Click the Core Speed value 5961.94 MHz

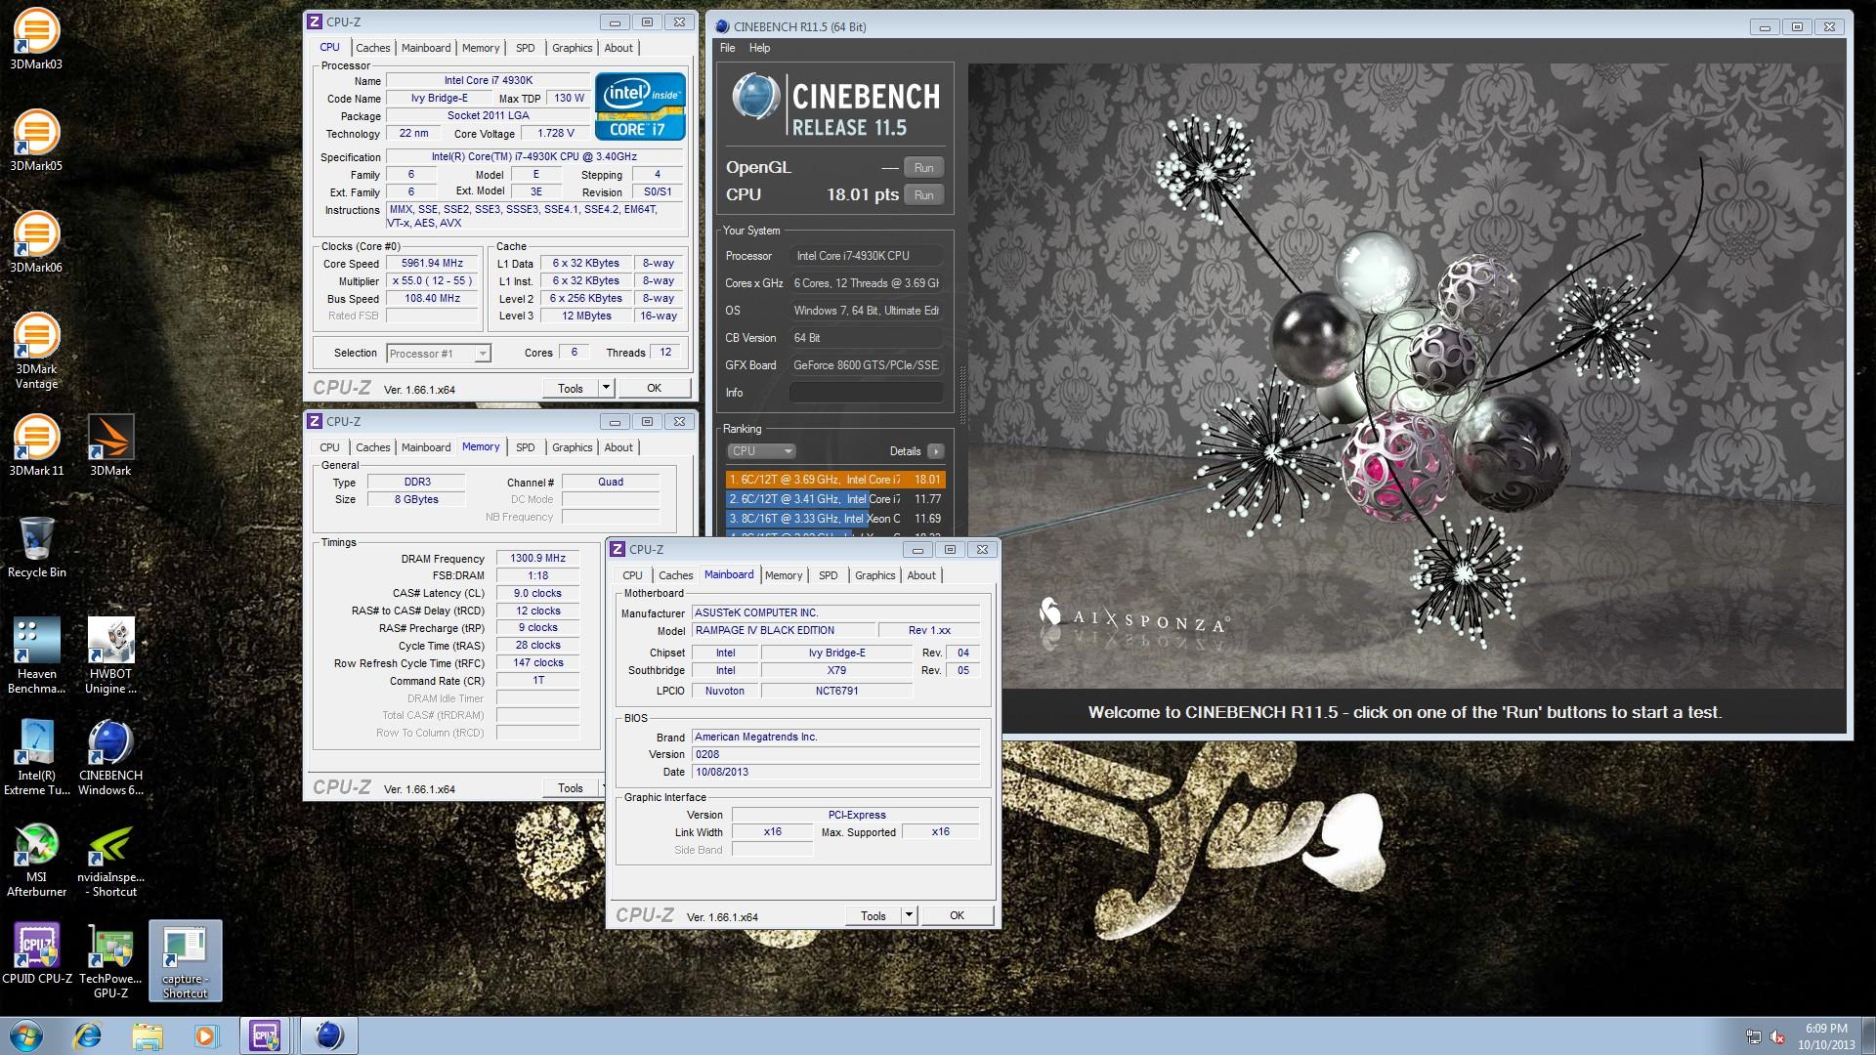[x=432, y=264]
